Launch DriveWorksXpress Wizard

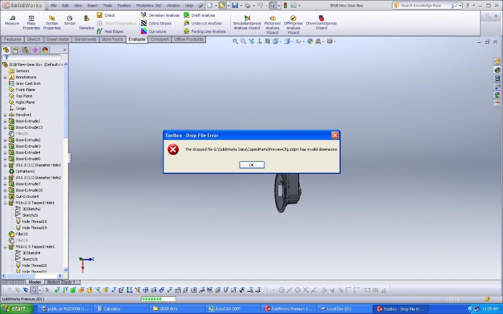[x=321, y=23]
